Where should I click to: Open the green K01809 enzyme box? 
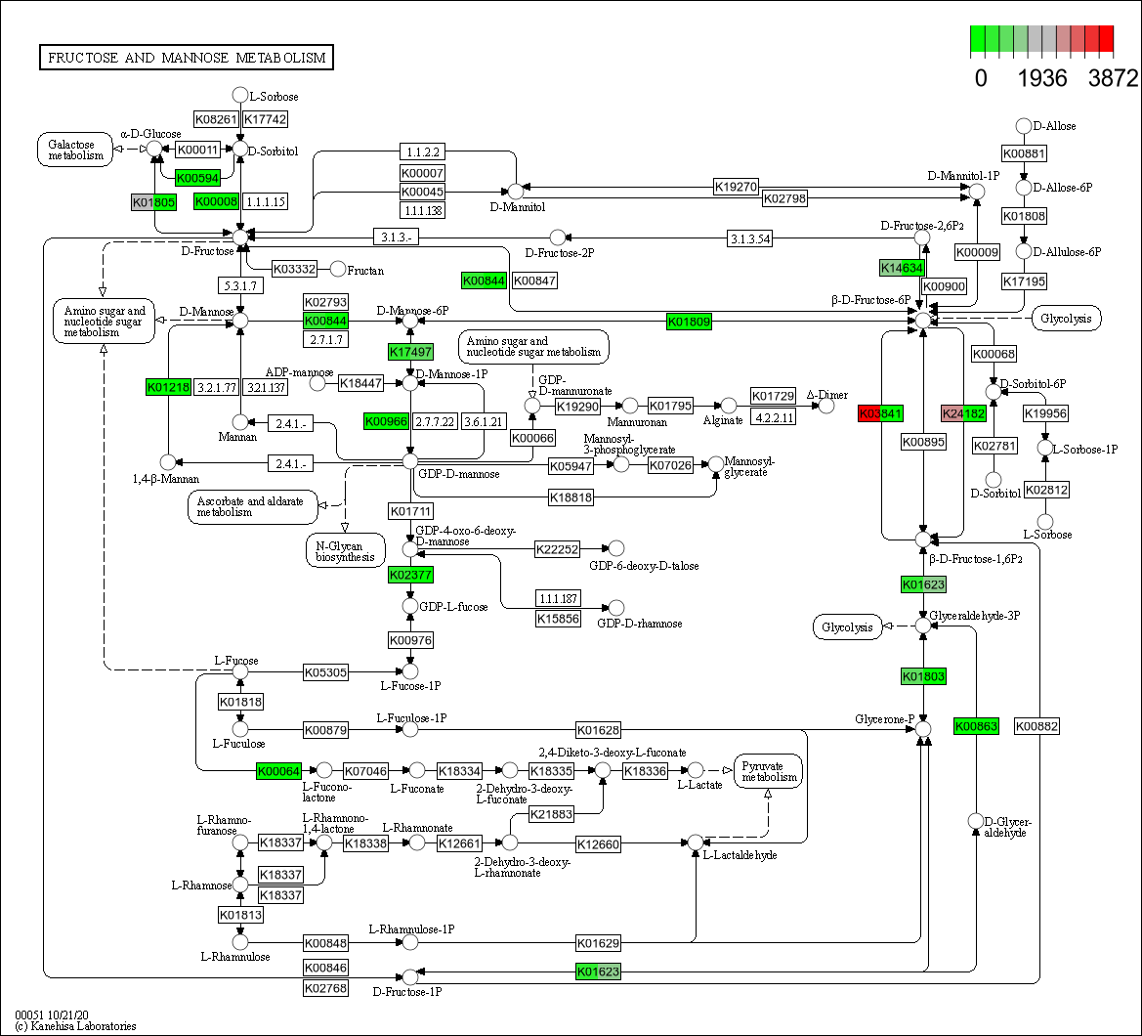[689, 321]
